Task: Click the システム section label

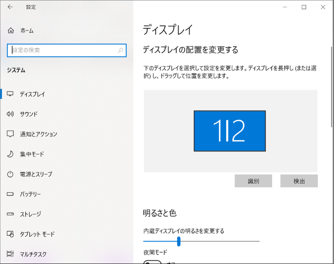Action: [x=16, y=70]
